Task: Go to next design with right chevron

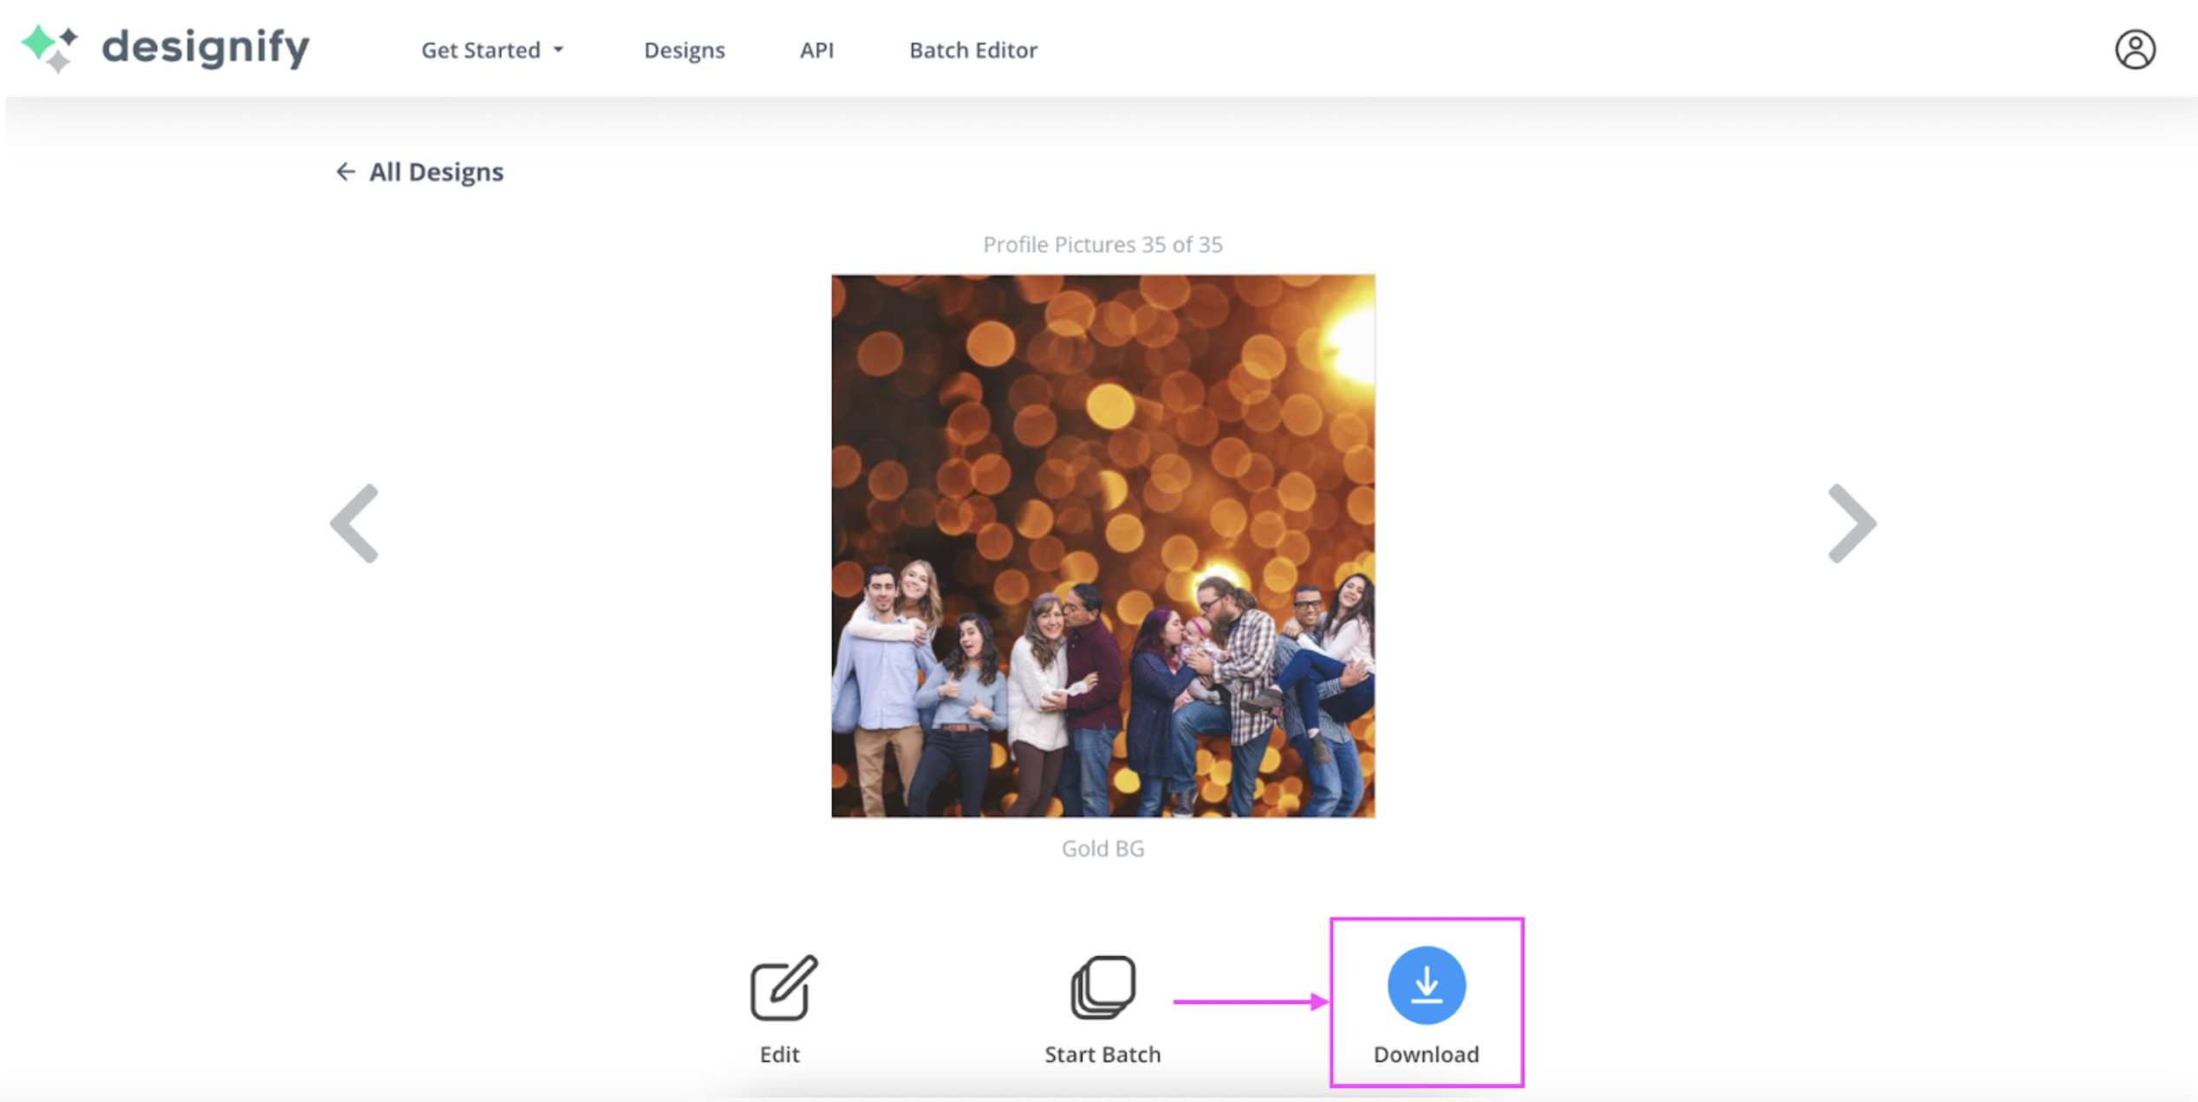Action: pyautogui.click(x=1852, y=523)
